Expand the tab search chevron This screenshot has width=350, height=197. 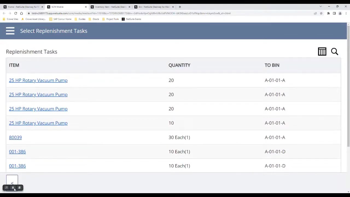pyautogui.click(x=320, y=7)
